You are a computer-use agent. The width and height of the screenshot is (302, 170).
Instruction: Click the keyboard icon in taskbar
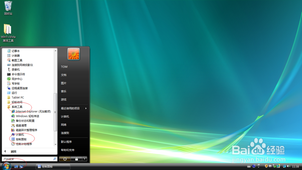[x=249, y=166]
